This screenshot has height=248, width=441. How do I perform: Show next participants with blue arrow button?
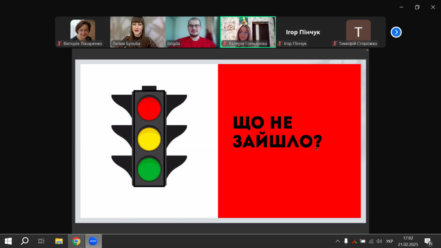(x=396, y=32)
